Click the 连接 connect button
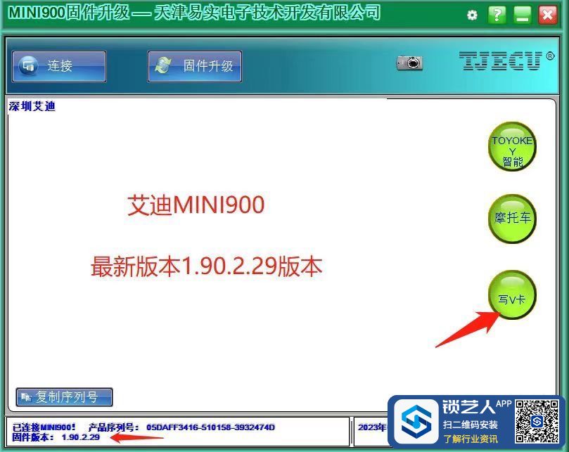The width and height of the screenshot is (569, 452). (59, 66)
